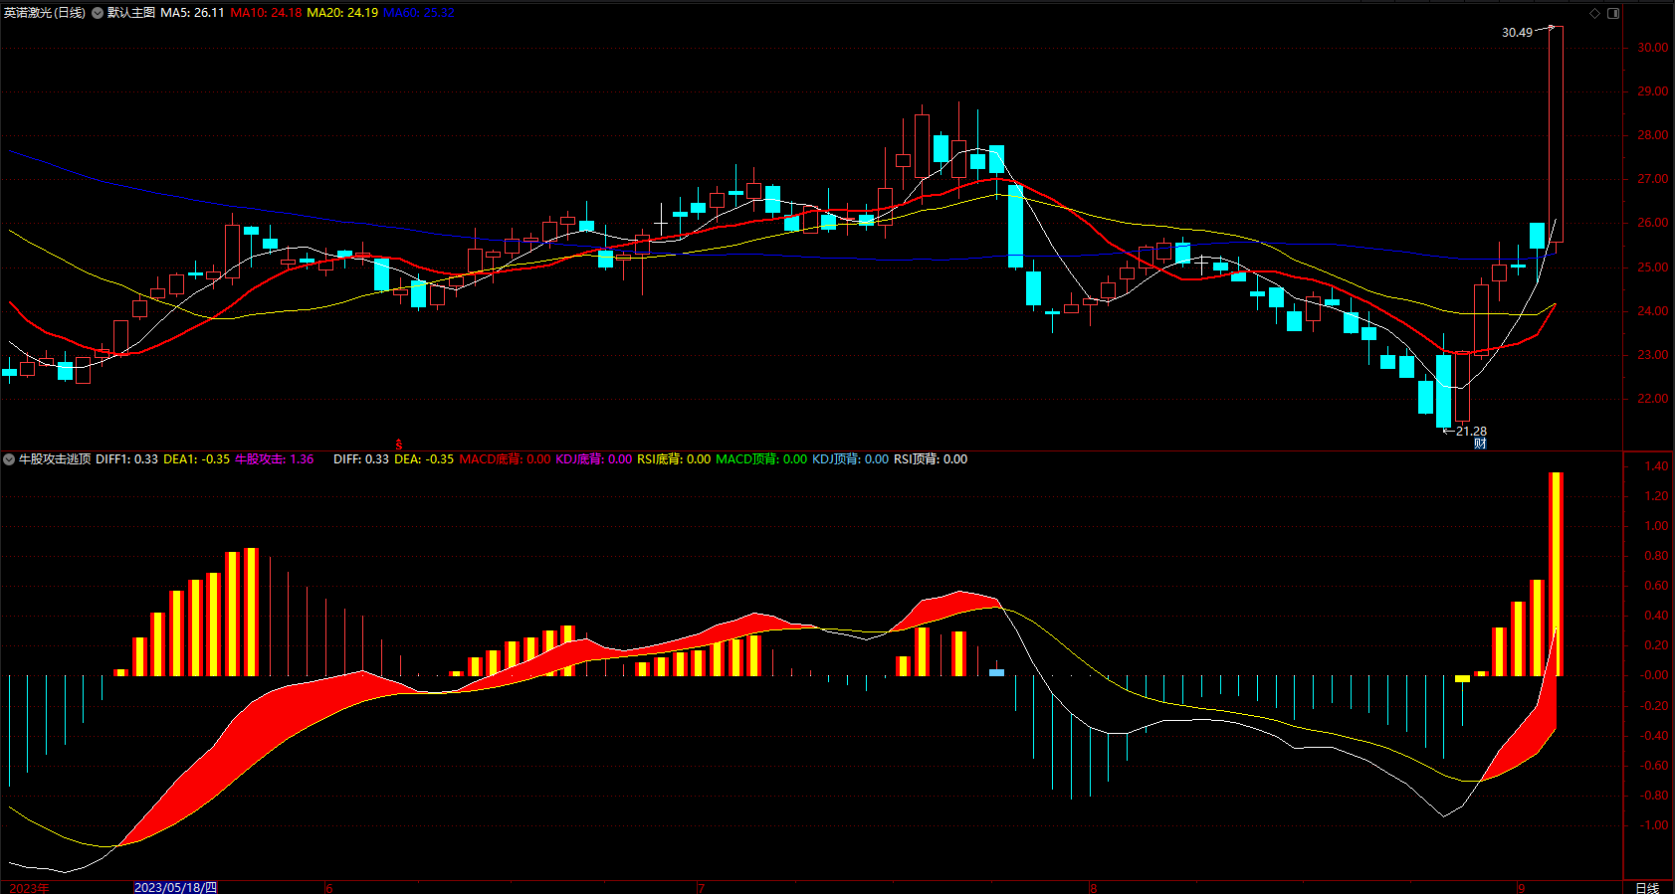Click the MACD顶背: 0.00 label
The image size is (1675, 894).
click(x=761, y=459)
